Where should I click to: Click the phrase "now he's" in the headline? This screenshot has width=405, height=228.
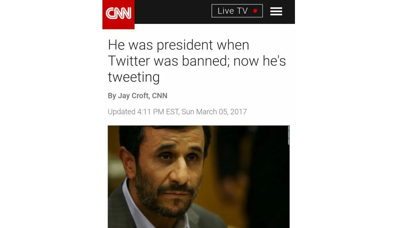pyautogui.click(x=259, y=61)
